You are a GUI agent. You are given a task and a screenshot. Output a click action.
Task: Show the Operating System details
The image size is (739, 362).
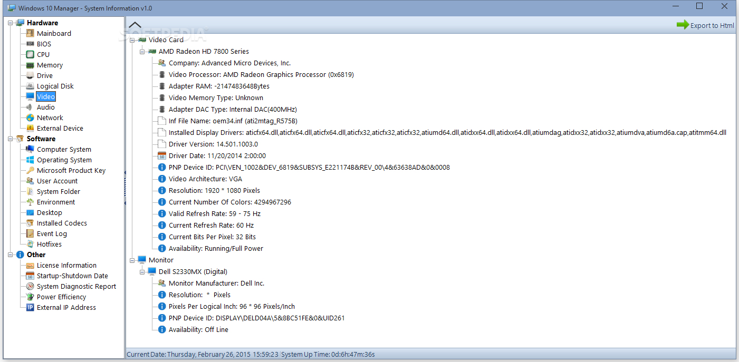tap(64, 160)
